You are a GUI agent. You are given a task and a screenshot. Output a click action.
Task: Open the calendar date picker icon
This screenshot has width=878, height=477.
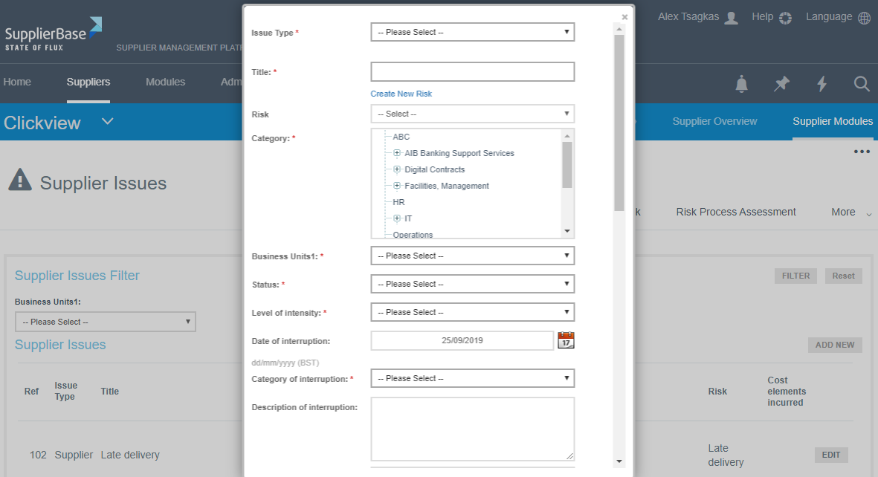click(x=566, y=340)
